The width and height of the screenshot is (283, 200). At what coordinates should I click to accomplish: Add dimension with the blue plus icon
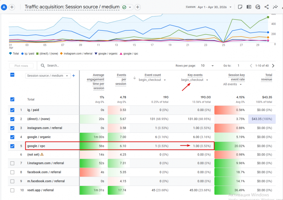coord(73,75)
